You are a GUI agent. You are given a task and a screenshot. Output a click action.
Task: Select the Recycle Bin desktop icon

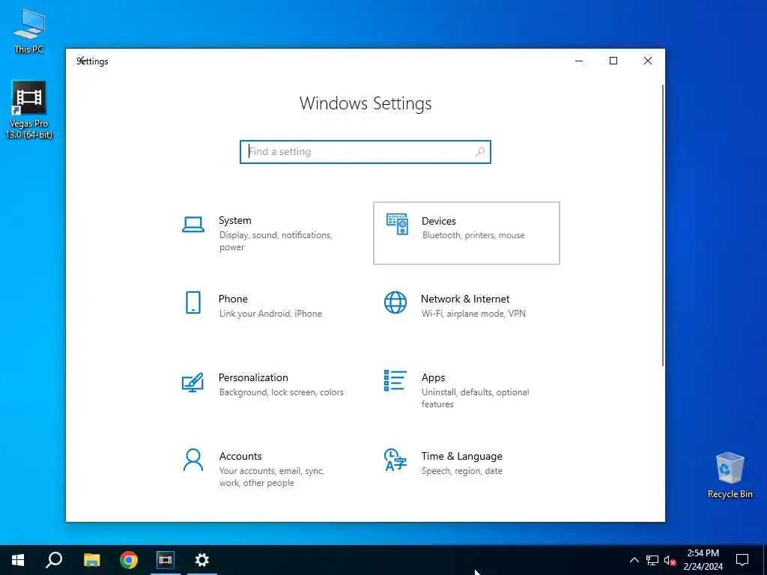(x=730, y=475)
